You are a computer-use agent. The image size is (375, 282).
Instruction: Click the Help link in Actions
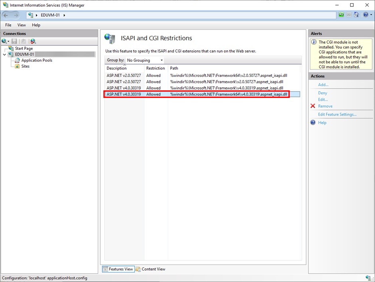pos(322,123)
